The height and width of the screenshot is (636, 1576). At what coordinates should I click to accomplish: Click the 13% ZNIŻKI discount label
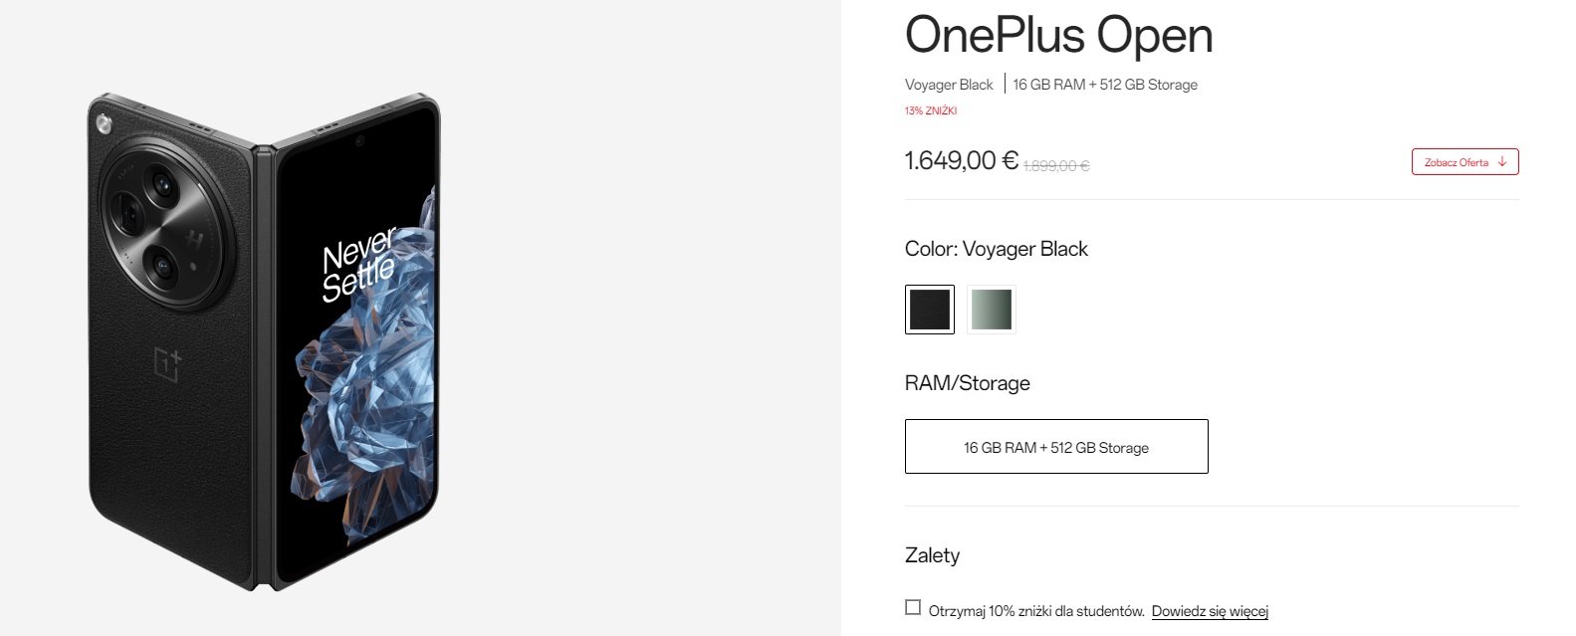(930, 111)
